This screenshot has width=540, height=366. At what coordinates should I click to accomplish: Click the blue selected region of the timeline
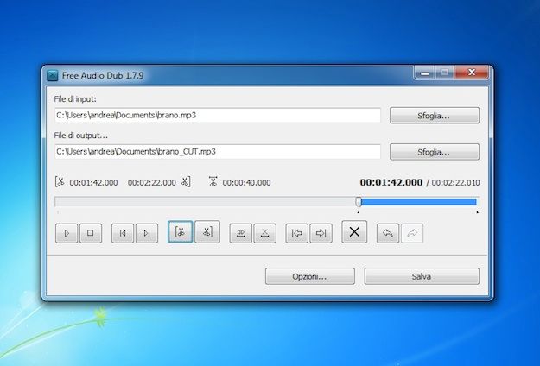tap(419, 202)
